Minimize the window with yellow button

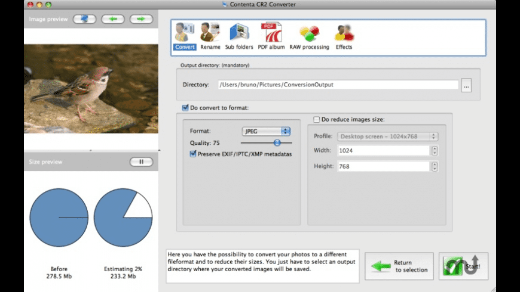pyautogui.click(x=39, y=5)
